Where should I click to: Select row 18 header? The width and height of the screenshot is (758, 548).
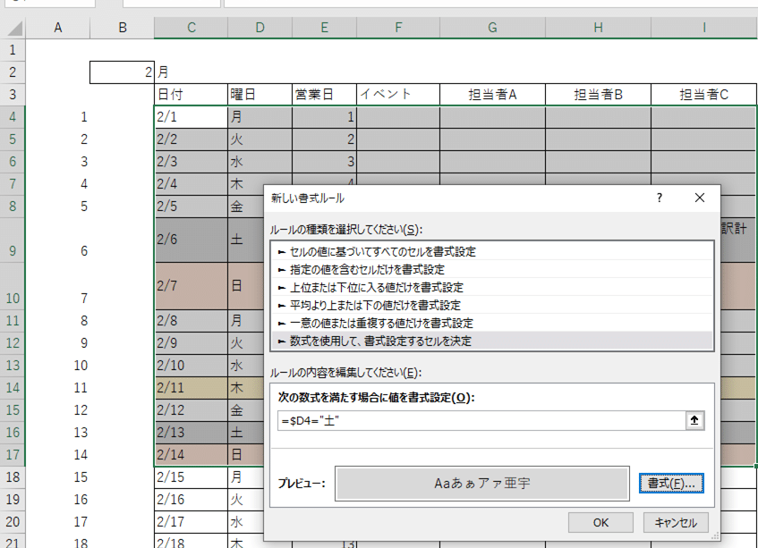pos(13,477)
